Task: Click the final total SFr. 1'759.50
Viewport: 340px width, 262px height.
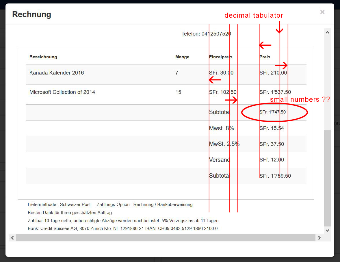Action: pos(275,176)
